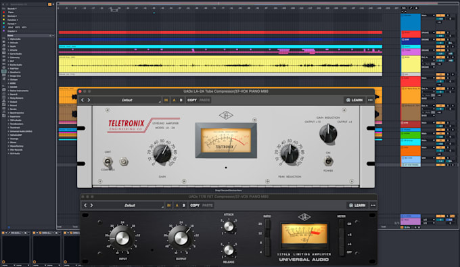This screenshot has width=460, height=267.
Task: Select ratio 12 on the 1176 compressor
Action: pos(267,233)
